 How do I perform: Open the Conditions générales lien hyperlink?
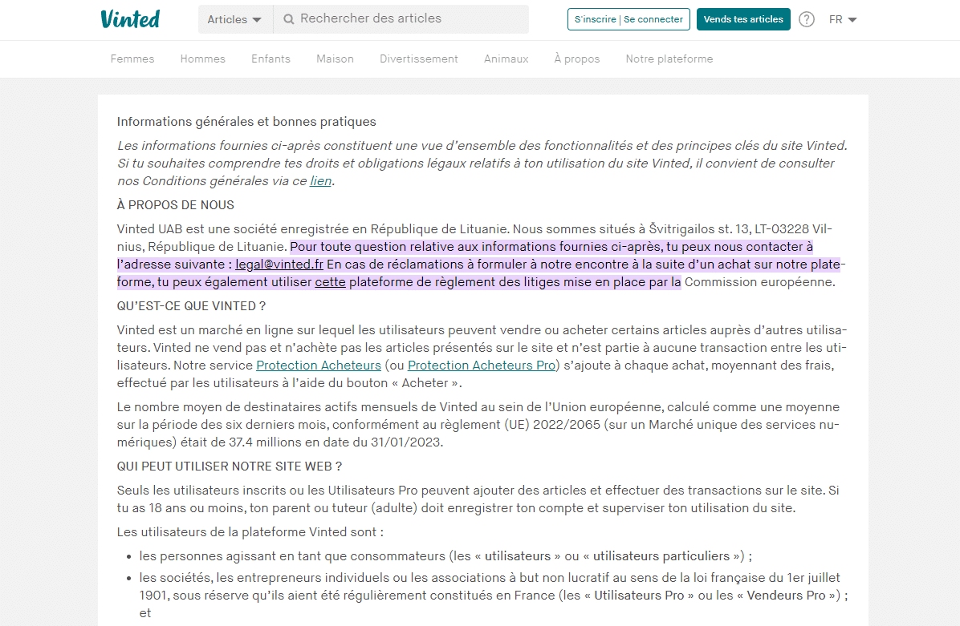point(320,180)
